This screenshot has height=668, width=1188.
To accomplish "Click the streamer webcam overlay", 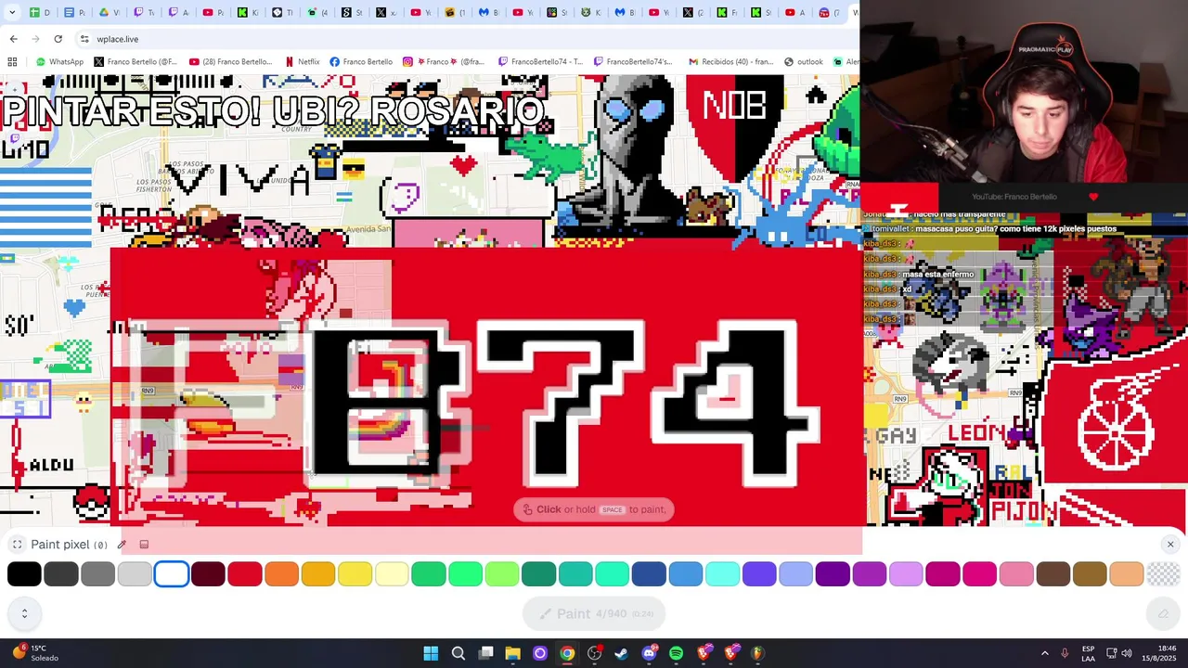I will 1025,93.
